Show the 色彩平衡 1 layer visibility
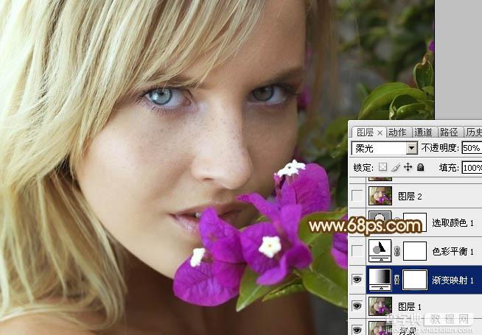 pos(357,251)
